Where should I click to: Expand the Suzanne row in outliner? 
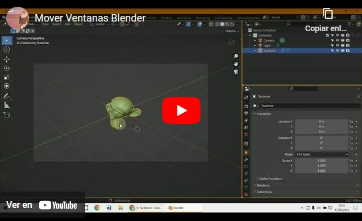(x=255, y=50)
